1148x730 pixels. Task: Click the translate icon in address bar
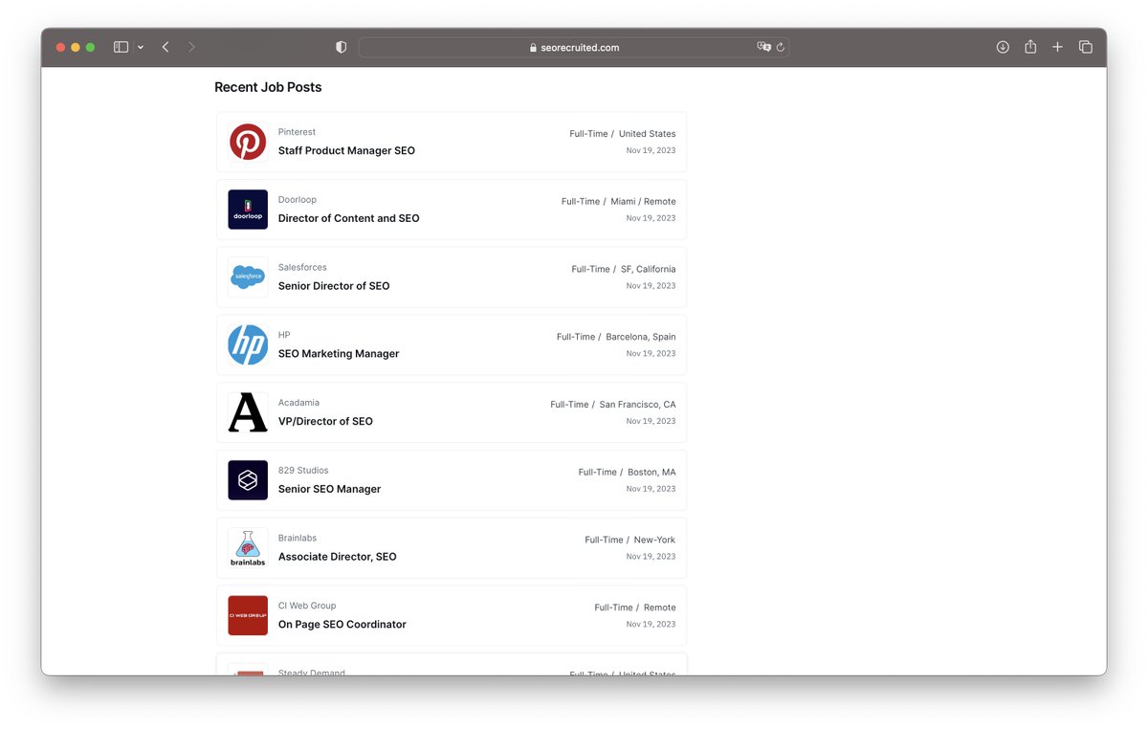(x=763, y=47)
